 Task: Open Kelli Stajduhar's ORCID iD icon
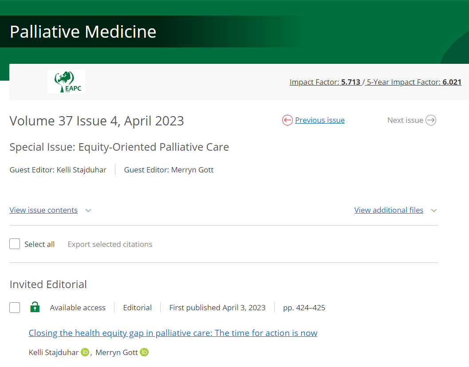pos(85,352)
